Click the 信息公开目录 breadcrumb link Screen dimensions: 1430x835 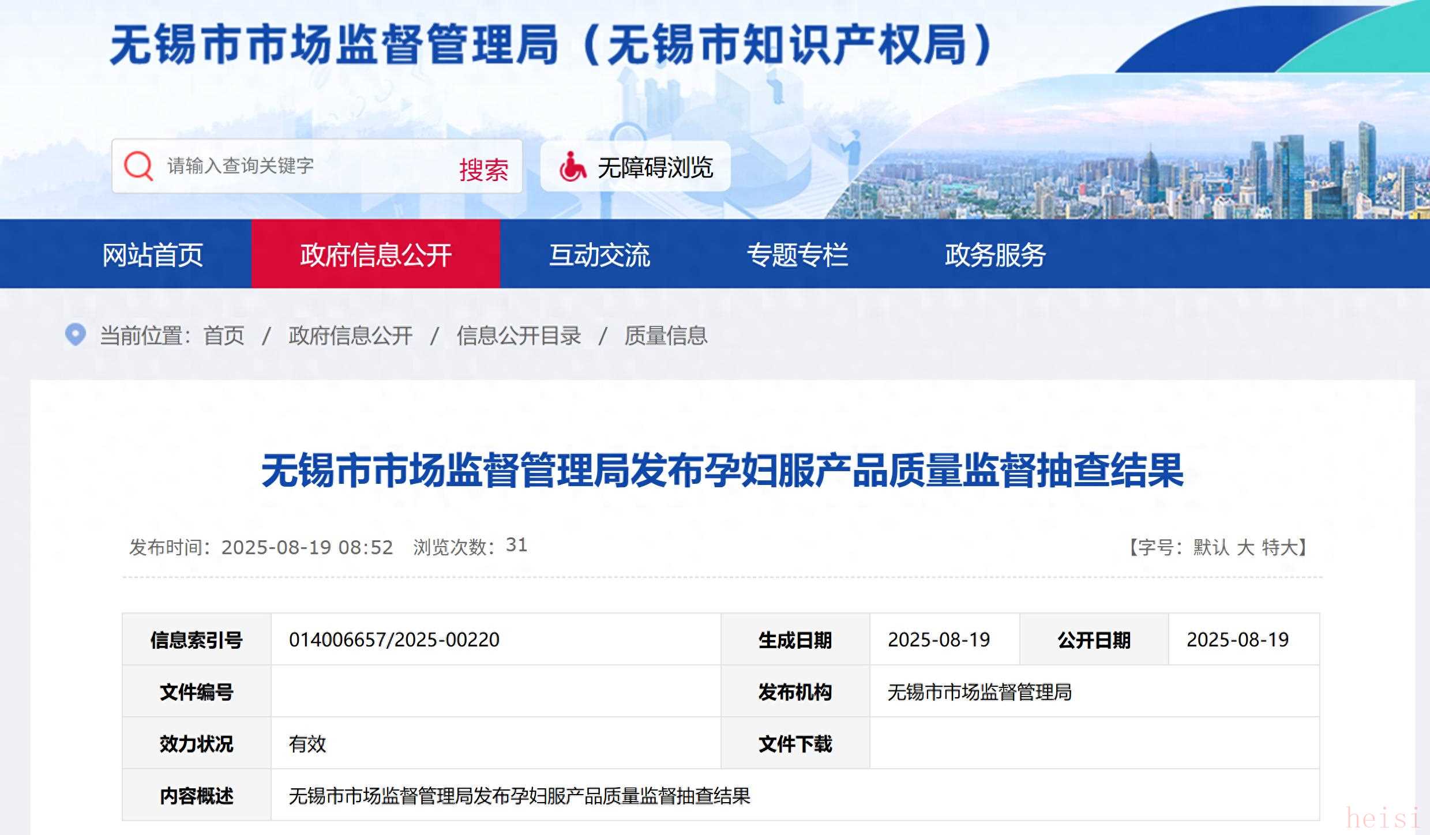[x=519, y=336]
